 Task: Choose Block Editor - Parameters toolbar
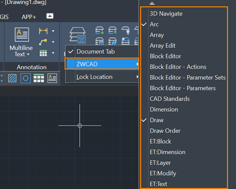pos(184,88)
